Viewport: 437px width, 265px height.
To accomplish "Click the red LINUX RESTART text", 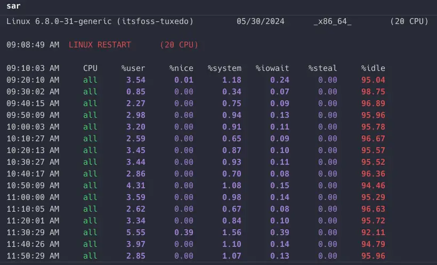I will point(100,45).
